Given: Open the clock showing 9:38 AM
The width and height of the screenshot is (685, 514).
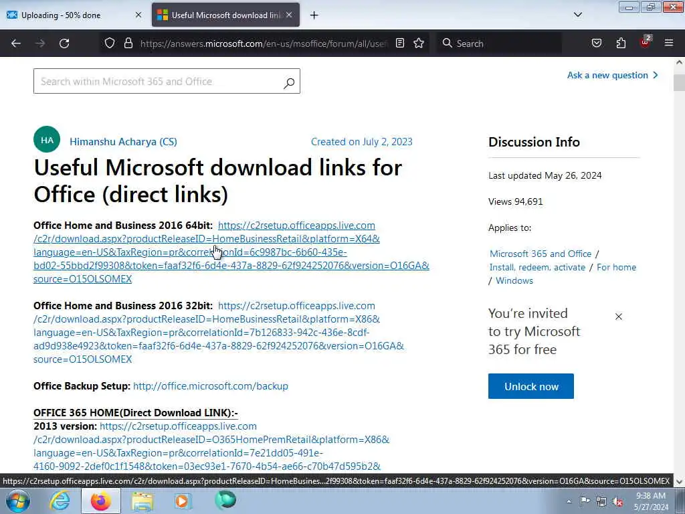Looking at the screenshot, I should 651,501.
